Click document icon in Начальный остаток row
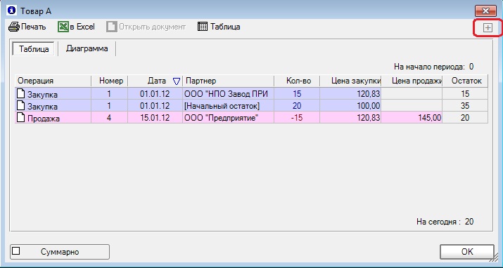Image resolution: width=503 pixels, height=268 pixels. (x=21, y=105)
